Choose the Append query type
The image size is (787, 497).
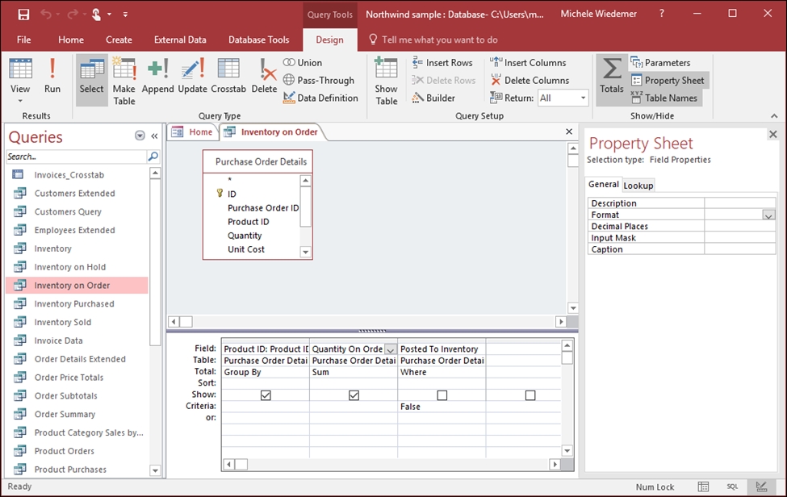157,76
